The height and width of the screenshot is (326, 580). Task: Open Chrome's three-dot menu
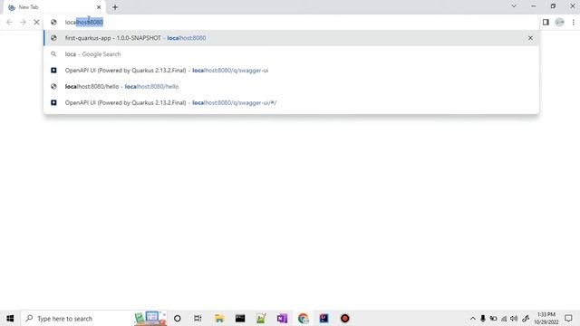coord(573,22)
